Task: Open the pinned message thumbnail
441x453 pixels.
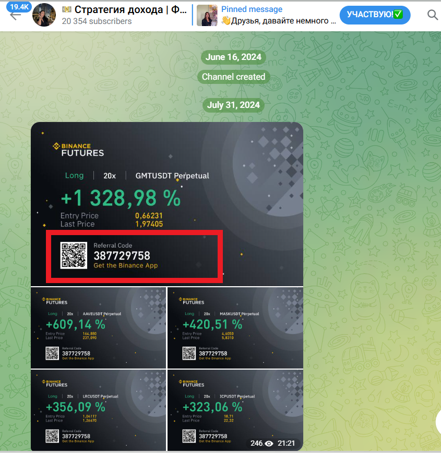Action: (207, 15)
